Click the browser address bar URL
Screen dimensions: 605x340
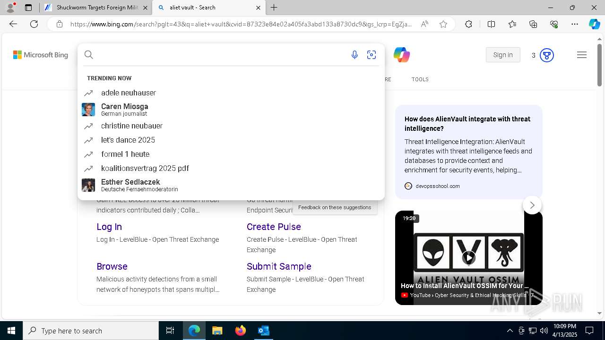241,24
